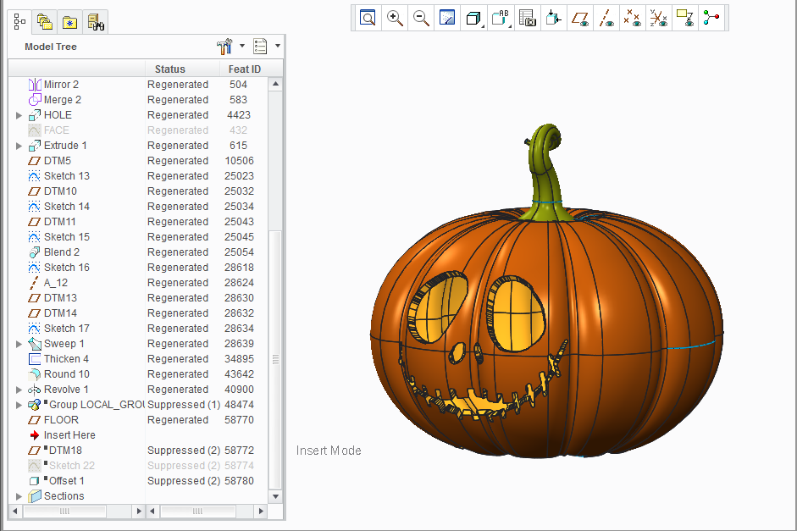Expand the Sweep 1 feature
The height and width of the screenshot is (531, 797).
point(19,344)
